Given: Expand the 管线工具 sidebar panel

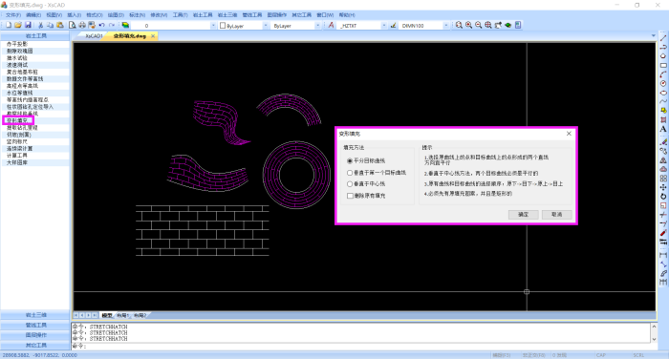Looking at the screenshot, I should 35,326.
